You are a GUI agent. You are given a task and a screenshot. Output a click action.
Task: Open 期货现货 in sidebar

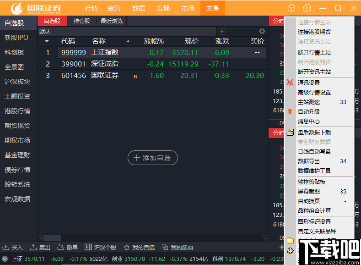pyautogui.click(x=18, y=126)
